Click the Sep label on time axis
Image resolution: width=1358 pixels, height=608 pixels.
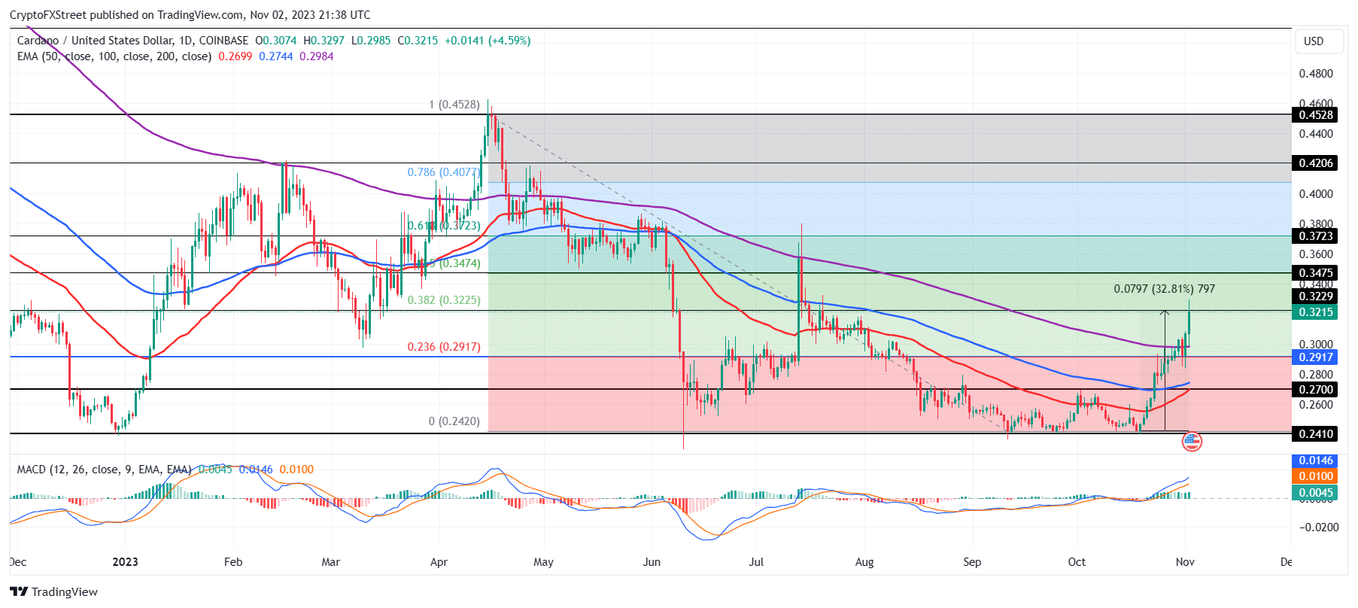[972, 562]
